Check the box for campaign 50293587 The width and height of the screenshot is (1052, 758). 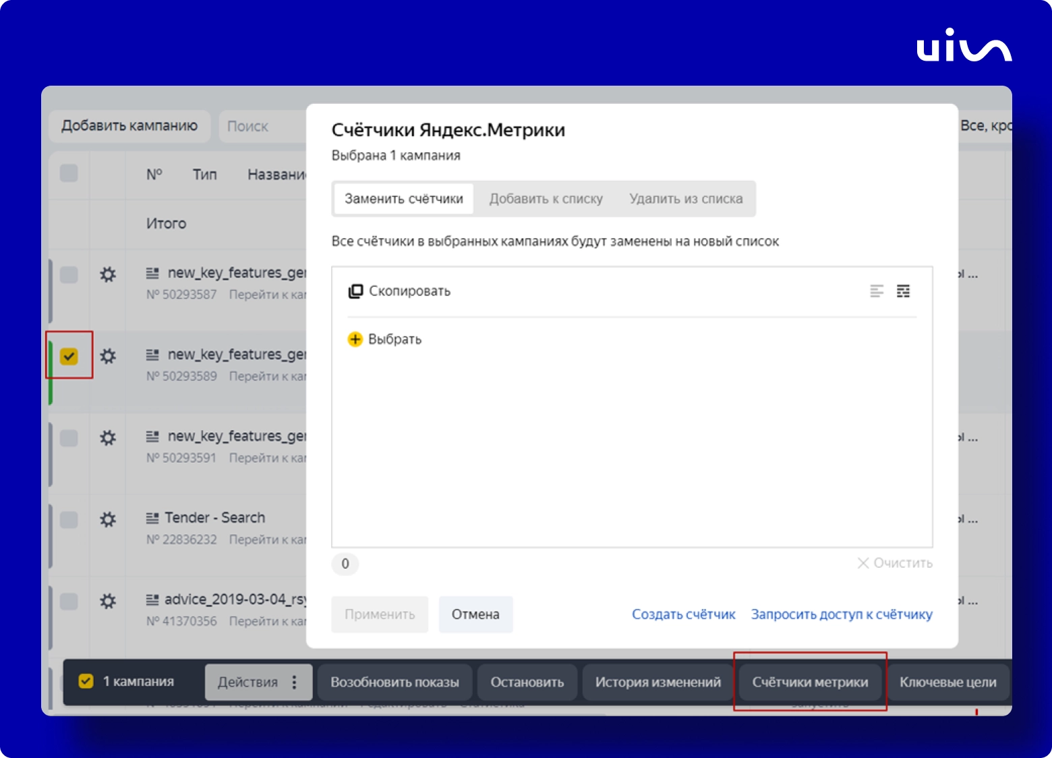(69, 274)
